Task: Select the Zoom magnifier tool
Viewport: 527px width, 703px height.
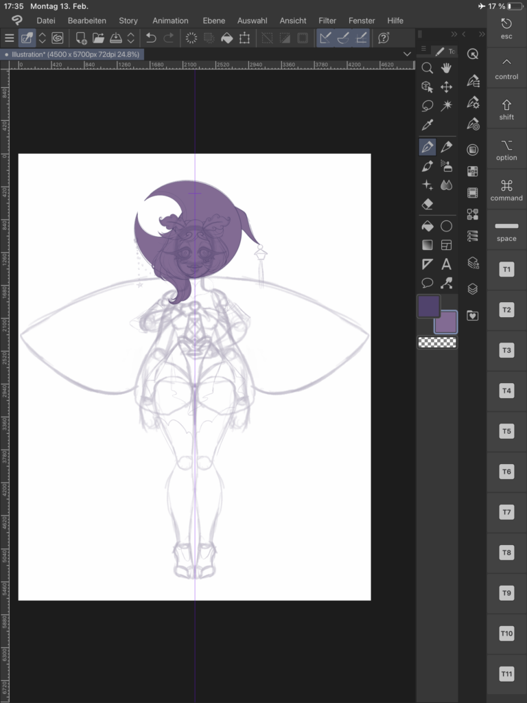Action: 427,68
